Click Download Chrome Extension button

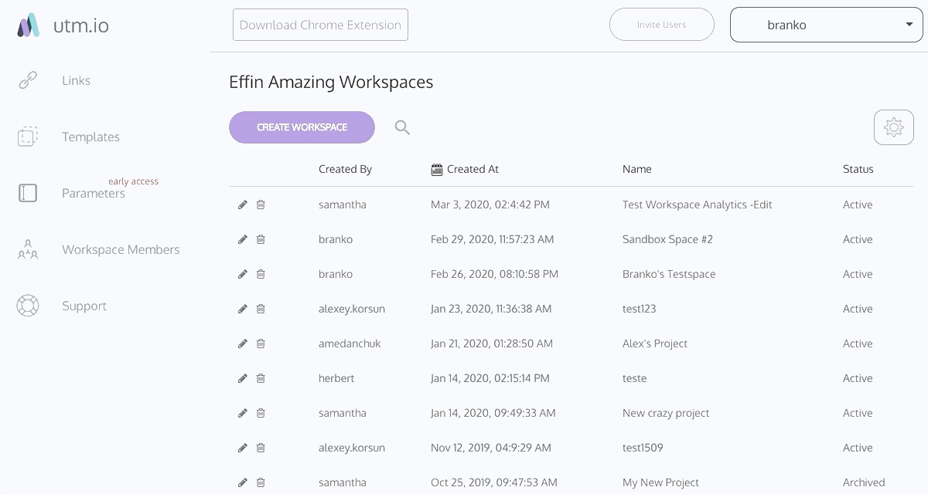click(320, 25)
